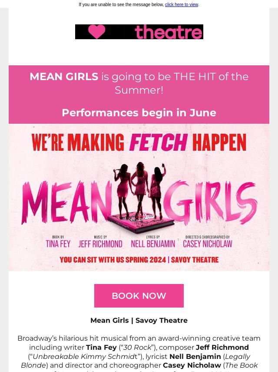Click the Casey Nicholaw director credit on poster
The width and height of the screenshot is (278, 372).
tap(208, 242)
